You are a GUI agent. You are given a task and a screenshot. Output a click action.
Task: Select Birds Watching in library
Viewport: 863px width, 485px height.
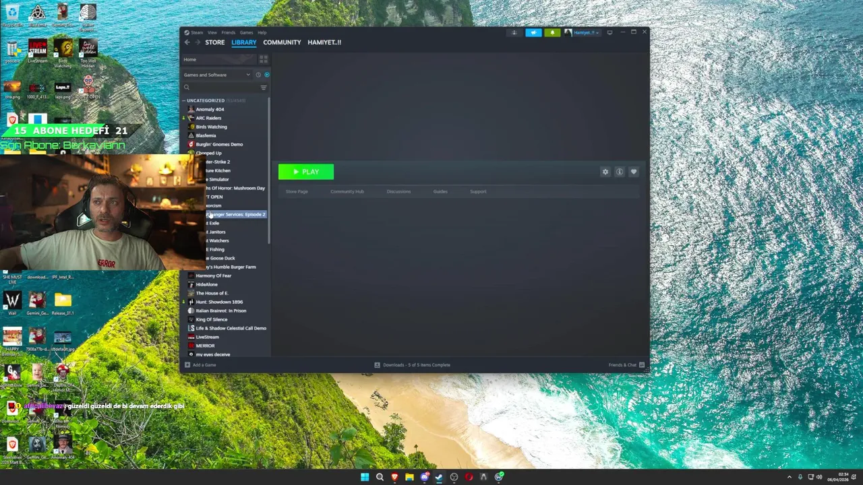coord(211,127)
